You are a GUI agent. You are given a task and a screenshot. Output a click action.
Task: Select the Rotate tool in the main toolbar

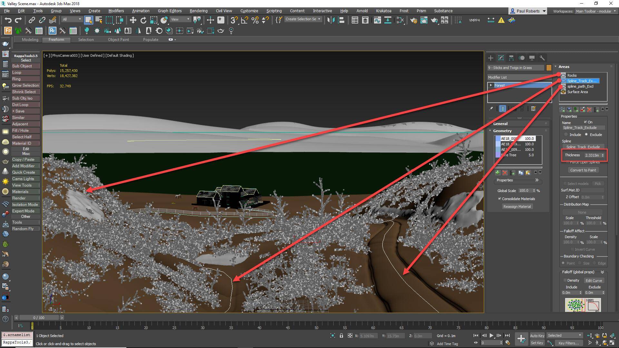pos(143,20)
